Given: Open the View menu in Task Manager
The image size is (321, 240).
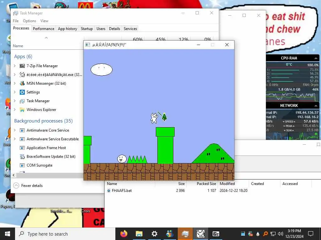Looking at the screenshot, I should (x=44, y=21).
